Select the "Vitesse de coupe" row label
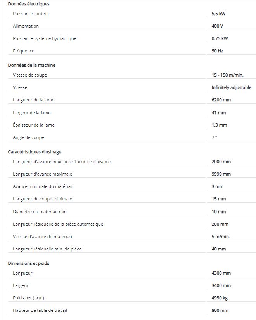 pos(30,75)
